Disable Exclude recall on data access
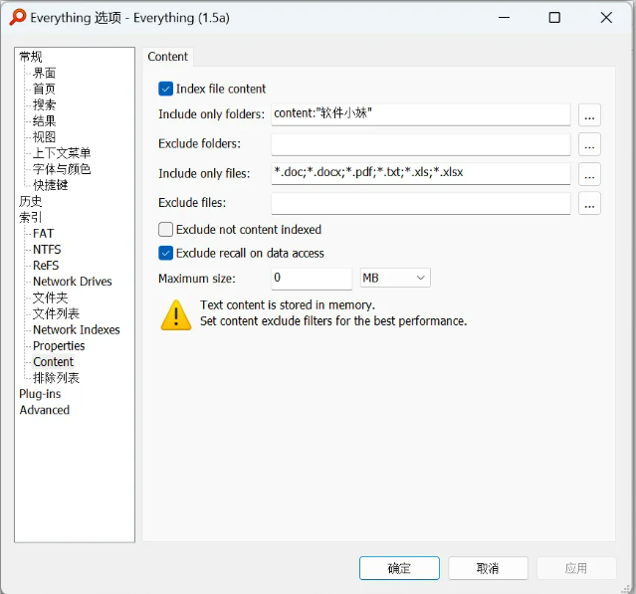Image resolution: width=636 pixels, height=594 pixels. point(166,253)
